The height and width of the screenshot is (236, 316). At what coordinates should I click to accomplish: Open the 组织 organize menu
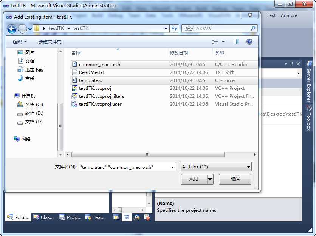point(20,42)
